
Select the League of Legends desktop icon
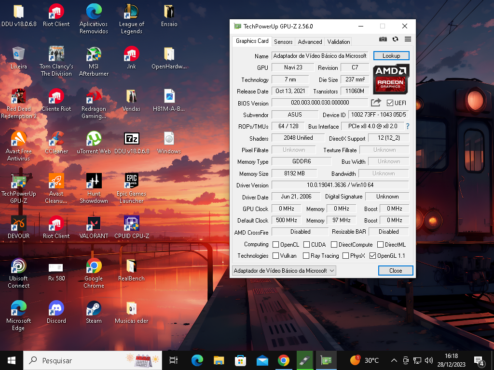131,19
